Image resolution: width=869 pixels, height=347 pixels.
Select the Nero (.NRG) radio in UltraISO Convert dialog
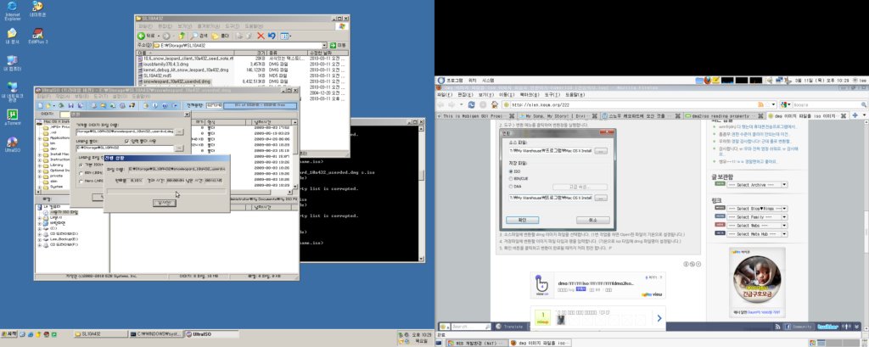point(81,181)
